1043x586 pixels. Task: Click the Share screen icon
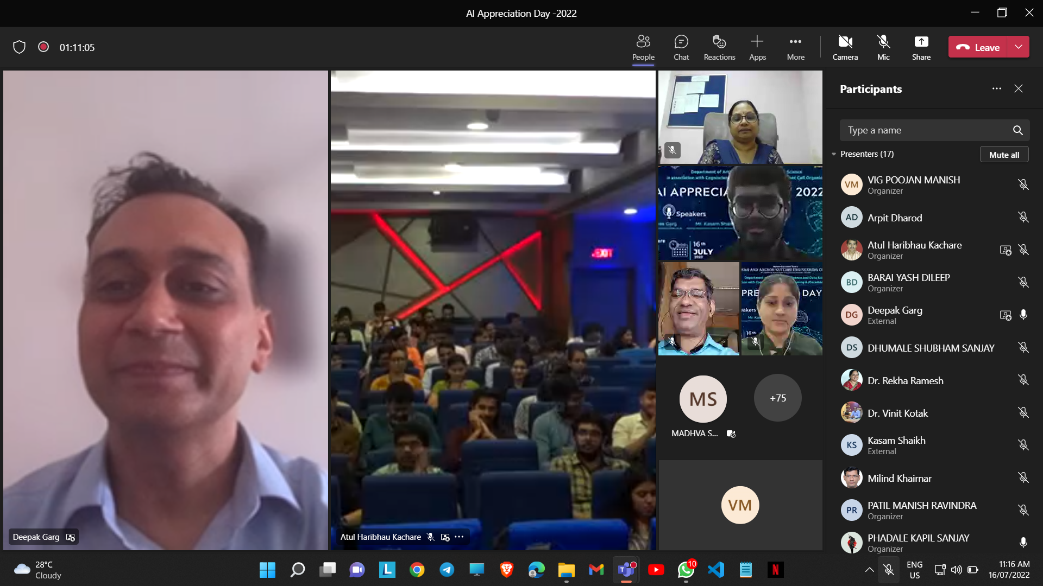point(921,47)
